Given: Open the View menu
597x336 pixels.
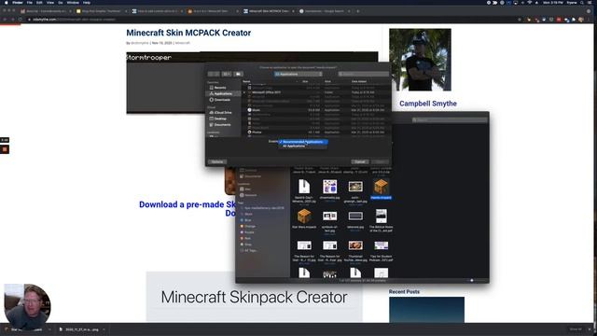Looking at the screenshot, I should click(49, 3).
